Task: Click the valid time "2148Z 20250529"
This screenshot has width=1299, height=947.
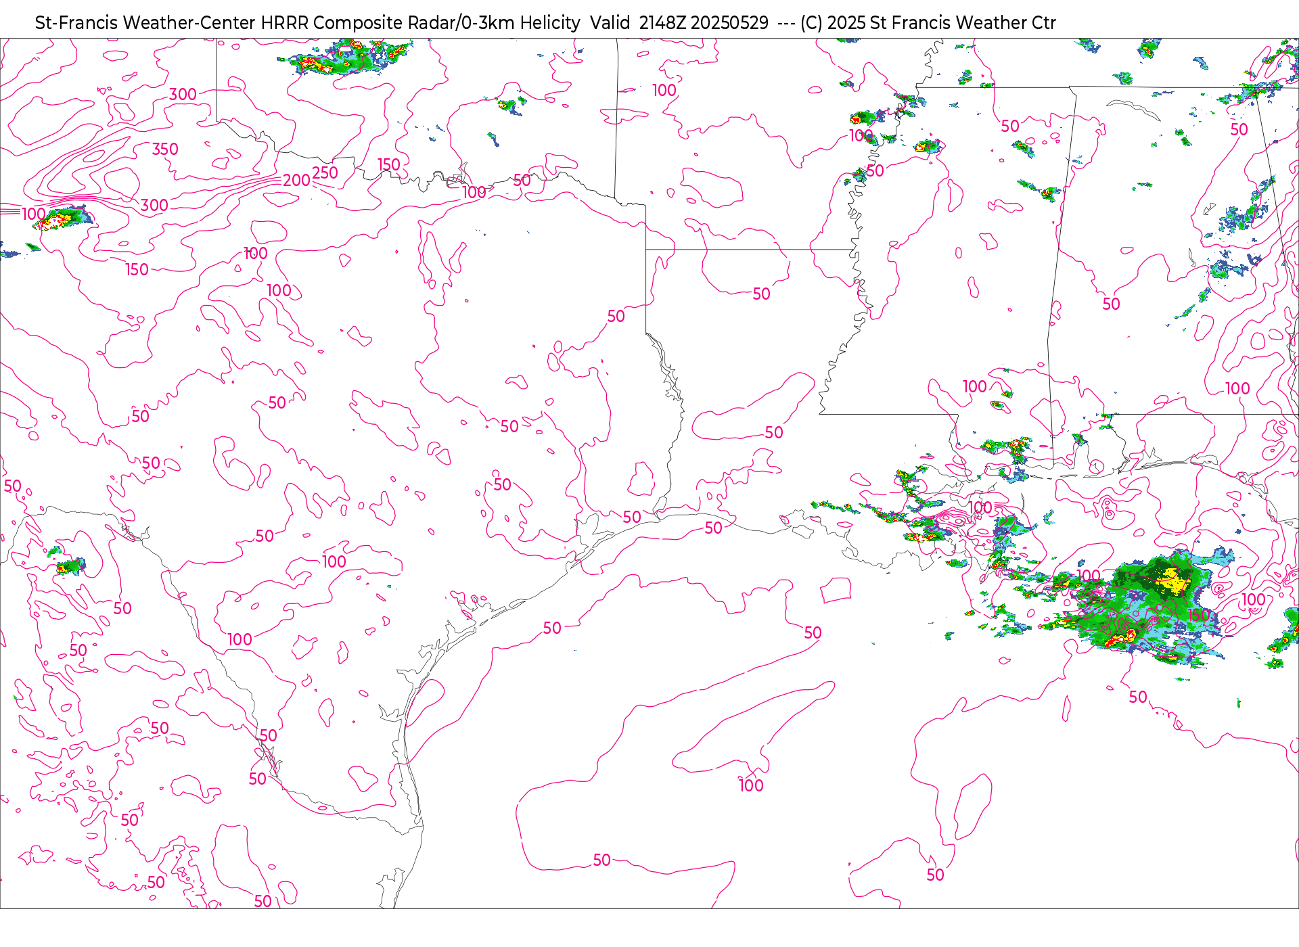Action: point(704,23)
